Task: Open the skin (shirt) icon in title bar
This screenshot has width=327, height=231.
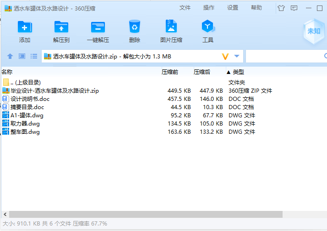Action: 281,8
